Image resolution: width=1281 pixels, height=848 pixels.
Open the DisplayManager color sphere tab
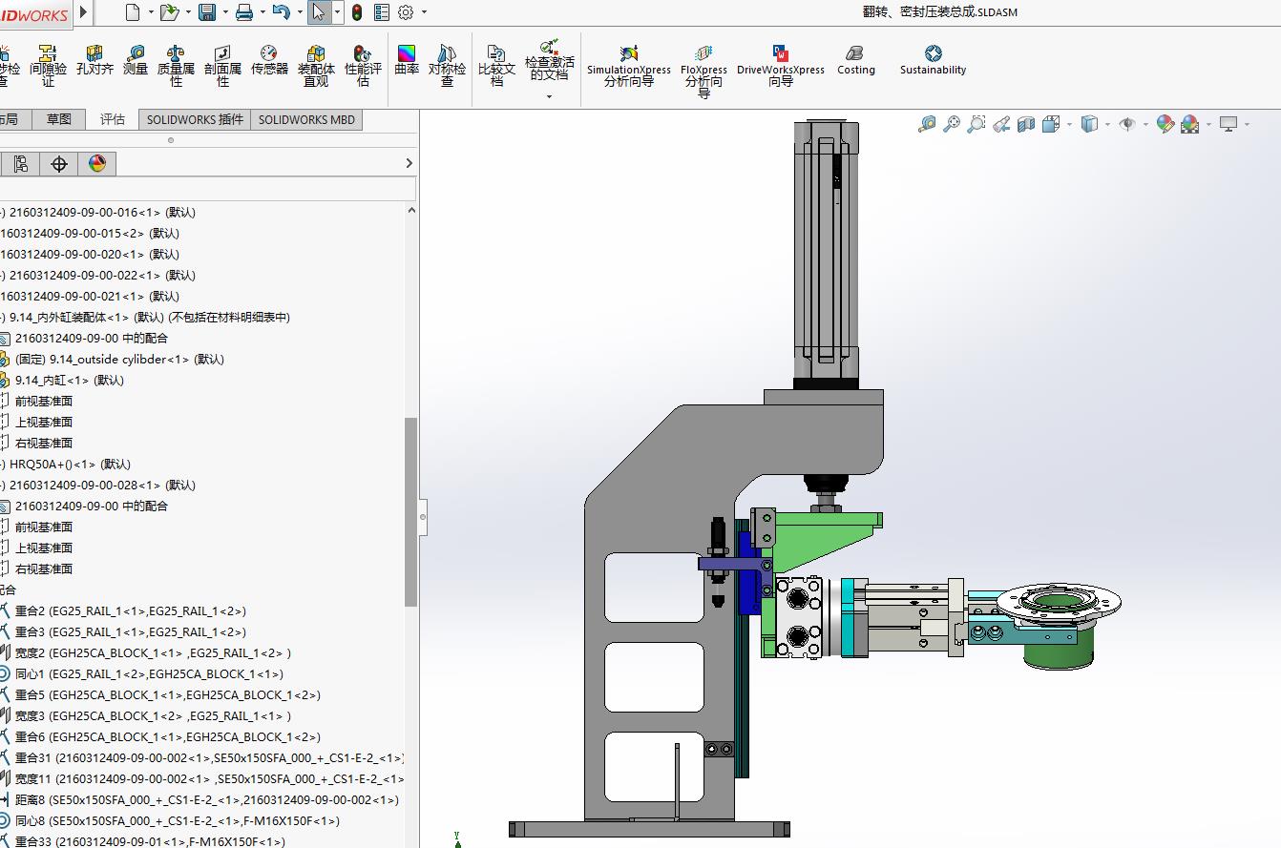(x=96, y=164)
